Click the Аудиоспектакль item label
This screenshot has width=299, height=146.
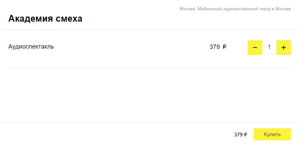(31, 47)
